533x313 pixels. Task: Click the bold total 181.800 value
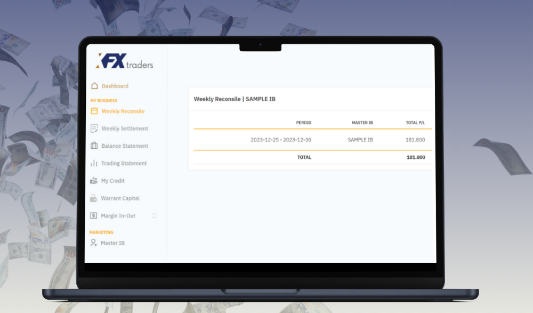pos(416,157)
